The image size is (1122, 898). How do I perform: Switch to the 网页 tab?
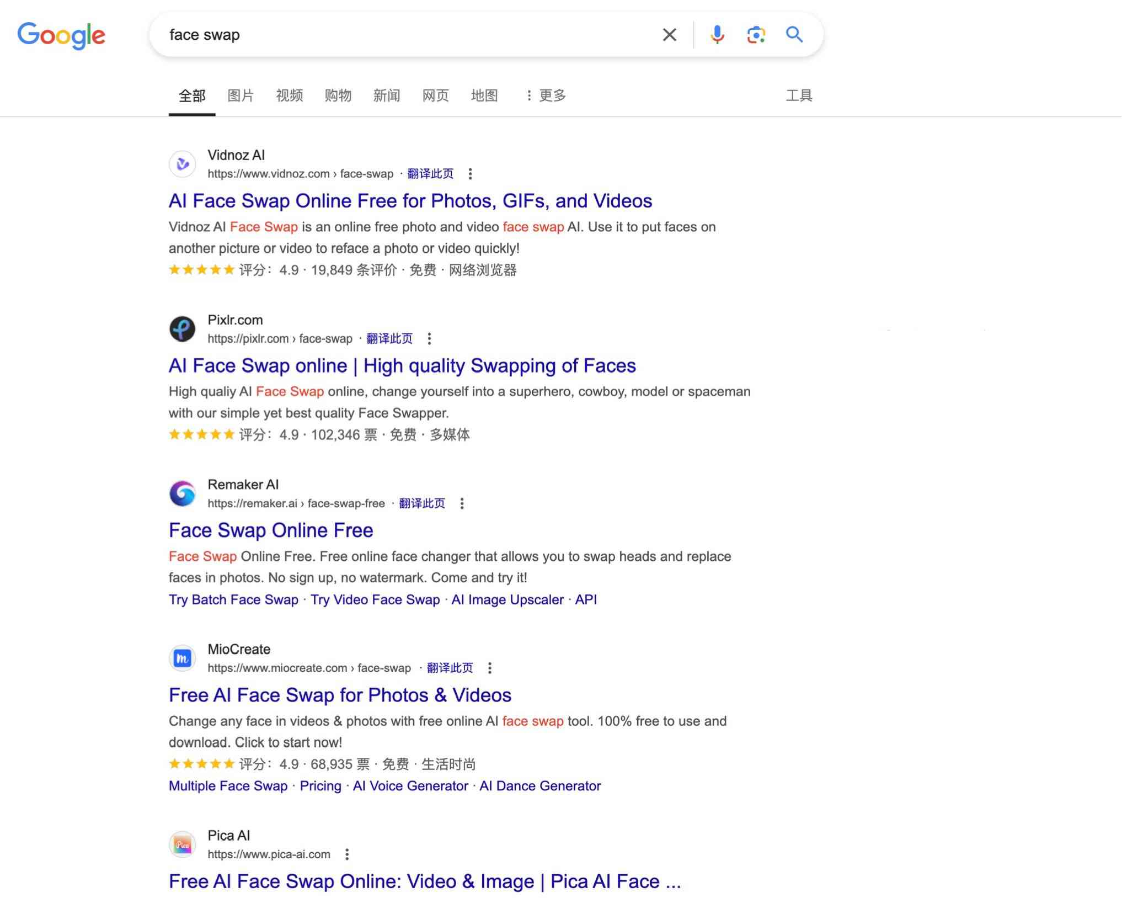pyautogui.click(x=435, y=95)
